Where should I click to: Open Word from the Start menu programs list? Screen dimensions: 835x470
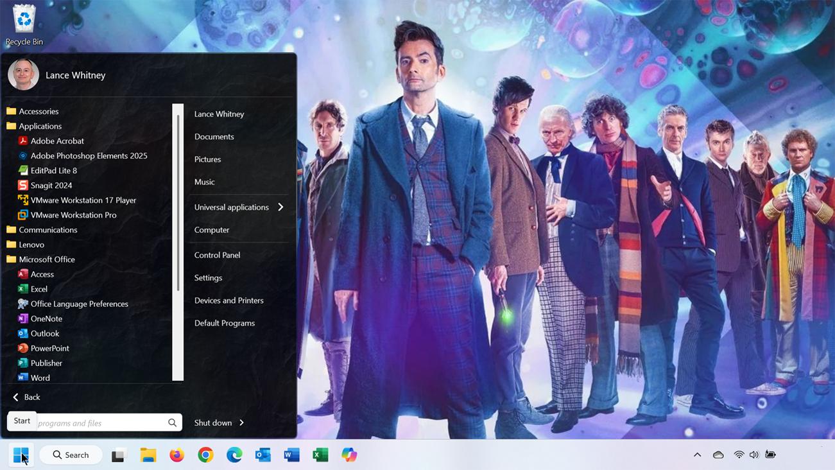34,378
